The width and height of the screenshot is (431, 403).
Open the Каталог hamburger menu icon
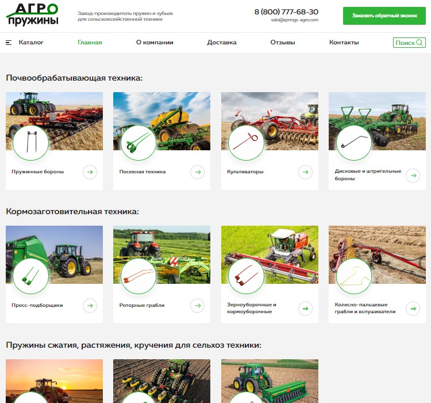pyautogui.click(x=9, y=43)
